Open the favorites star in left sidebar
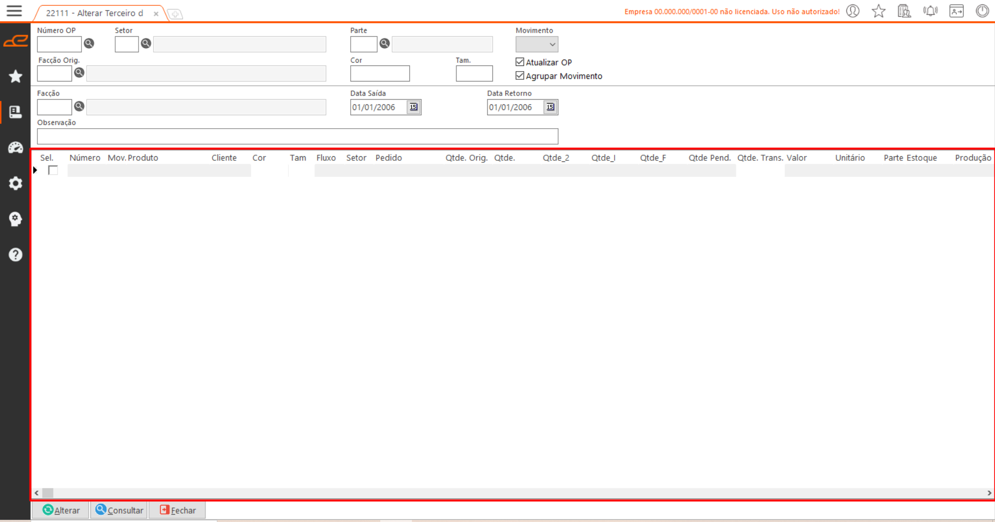Screen dimensions: 995x522 tap(15, 76)
